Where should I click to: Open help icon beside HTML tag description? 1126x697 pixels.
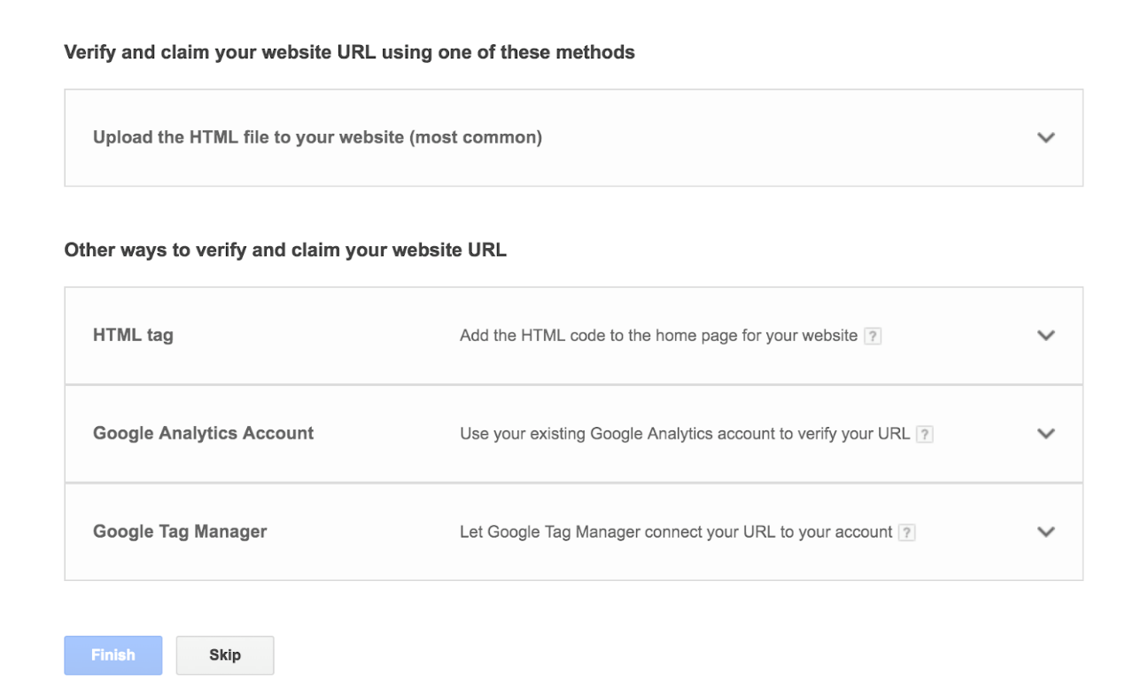(873, 337)
